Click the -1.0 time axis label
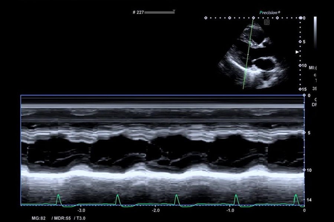Screen dimensions: 334x222 point(230,211)
